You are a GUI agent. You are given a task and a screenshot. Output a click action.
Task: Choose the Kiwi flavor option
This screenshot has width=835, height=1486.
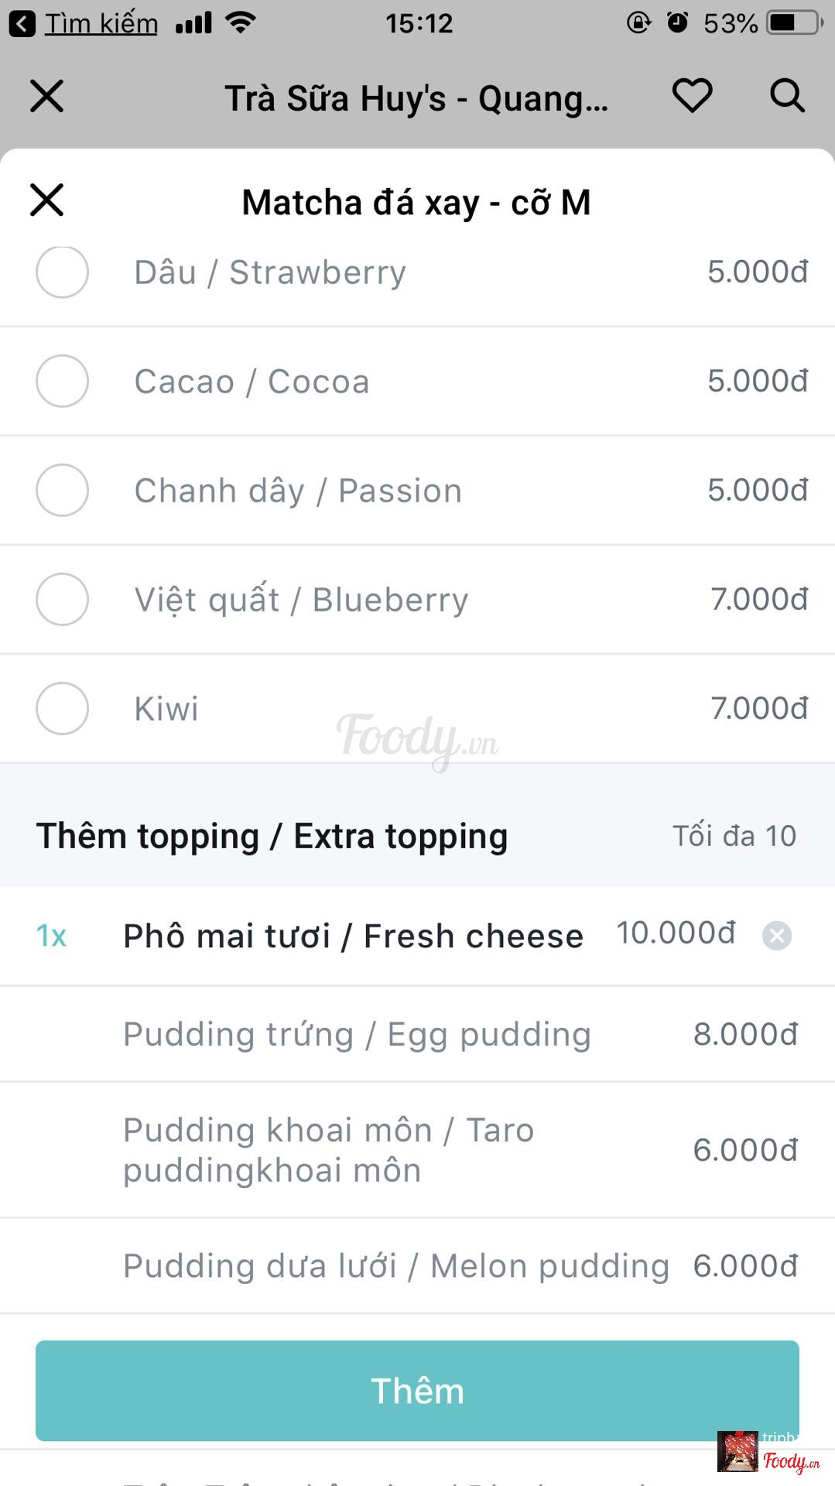tap(62, 709)
